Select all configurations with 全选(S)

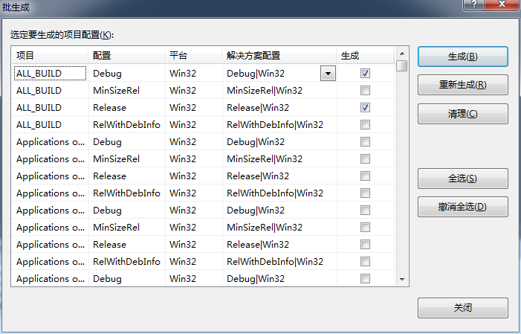(462, 179)
